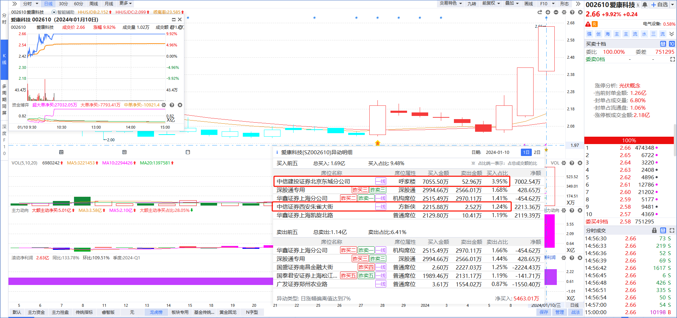Switch to the 周线 period tab
Image resolution: width=677 pixels, height=318 pixels.
pos(94,4)
